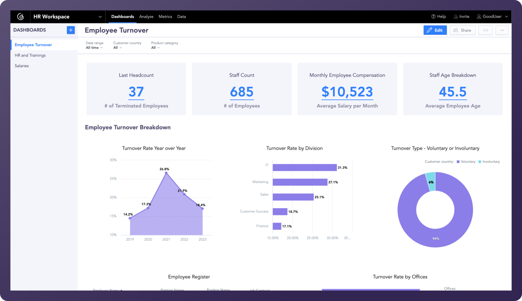Go to the Metrics tab
Screen dimensions: 522x301
[165, 16]
